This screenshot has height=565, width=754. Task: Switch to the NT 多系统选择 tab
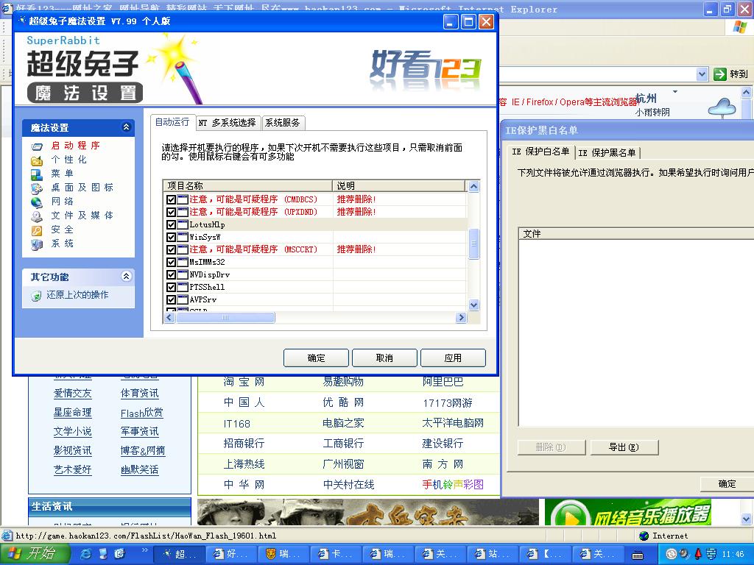coord(228,123)
